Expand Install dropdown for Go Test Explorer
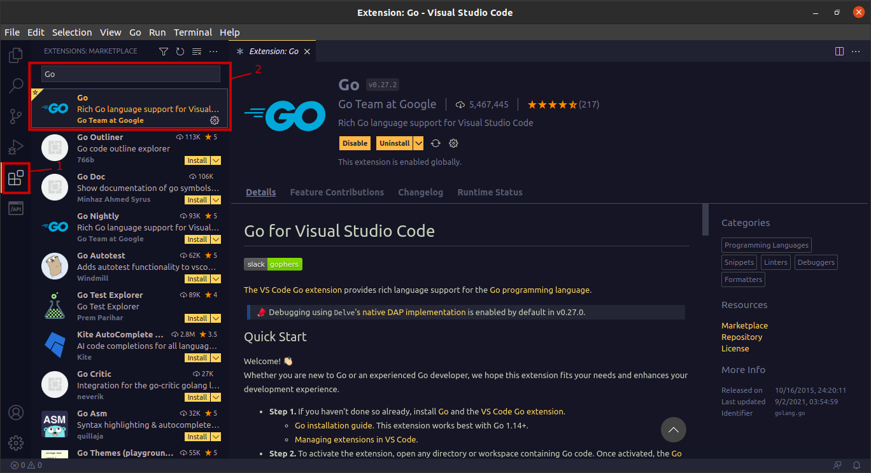The width and height of the screenshot is (871, 473). (x=216, y=318)
